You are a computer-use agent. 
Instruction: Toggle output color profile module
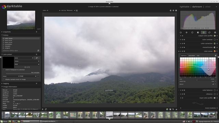[x=215, y=36]
